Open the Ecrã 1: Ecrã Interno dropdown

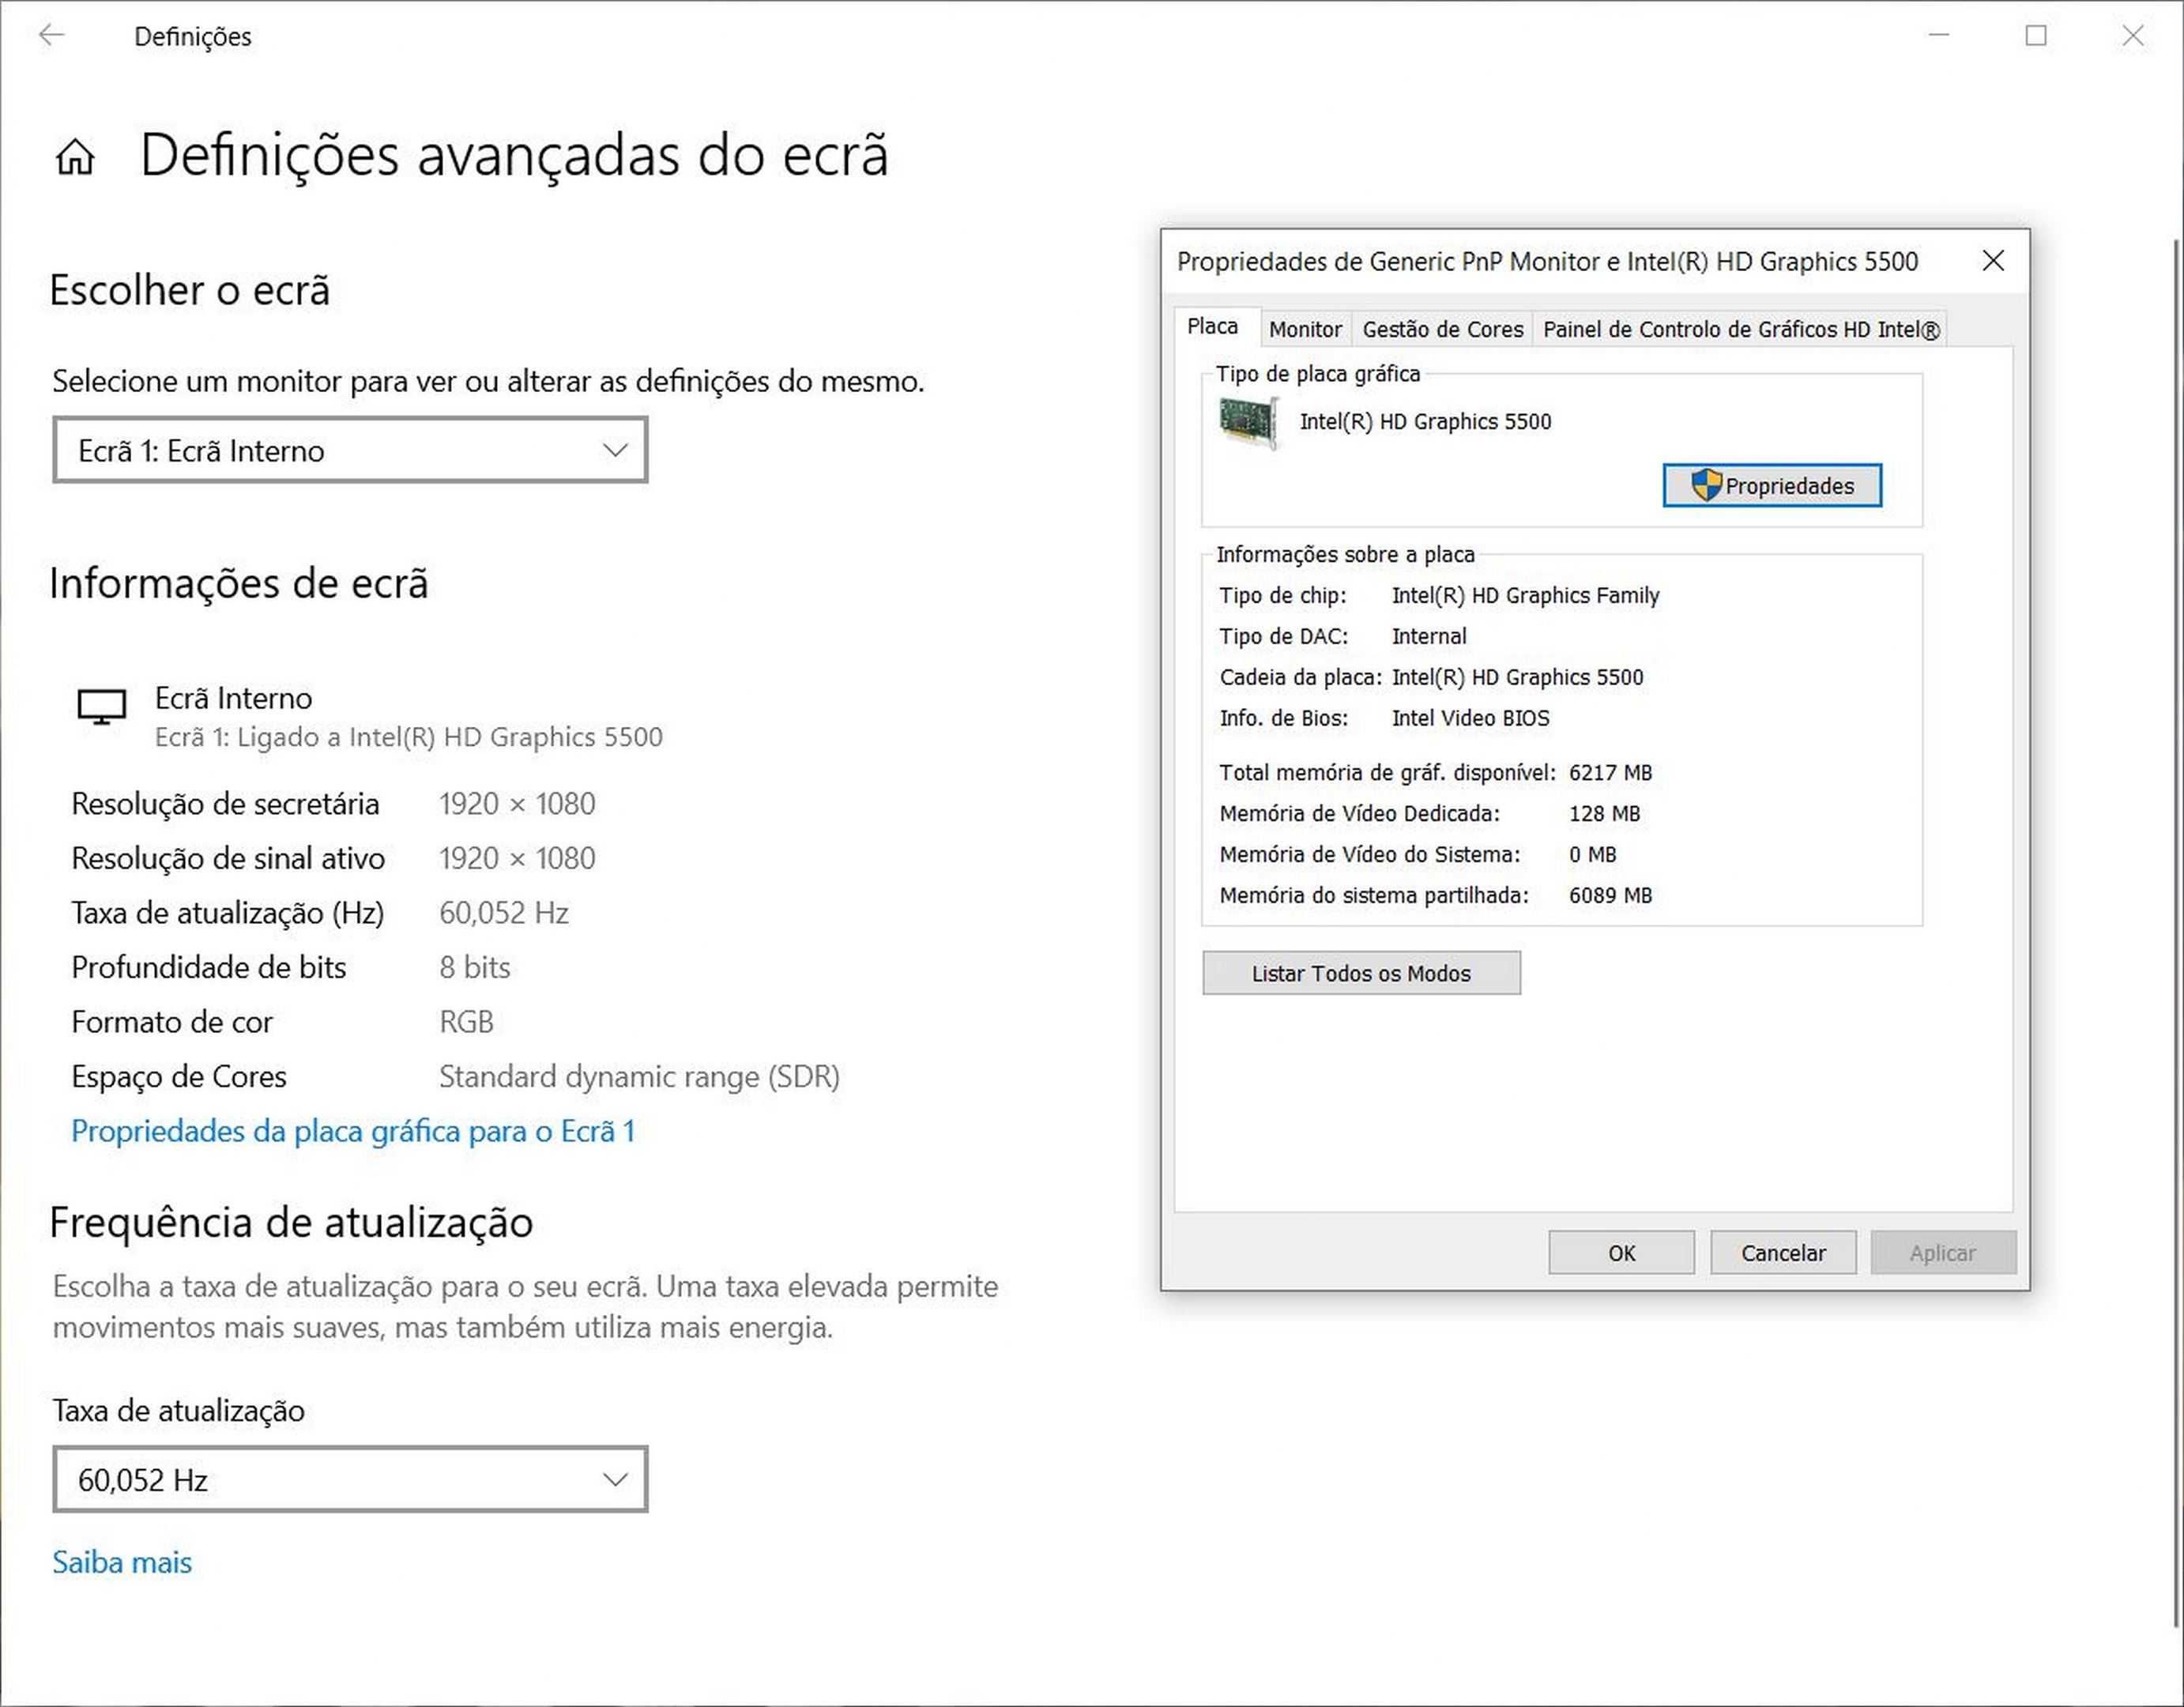point(350,450)
